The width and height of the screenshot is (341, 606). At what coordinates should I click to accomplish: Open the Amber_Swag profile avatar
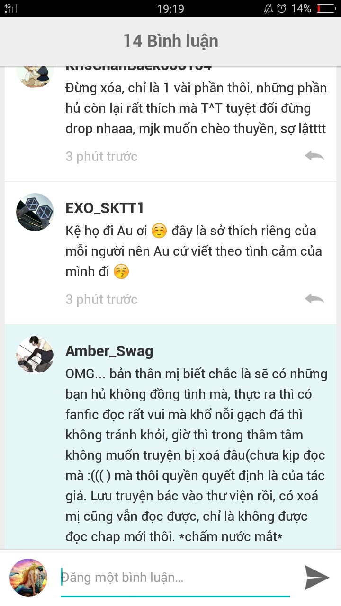point(35,355)
